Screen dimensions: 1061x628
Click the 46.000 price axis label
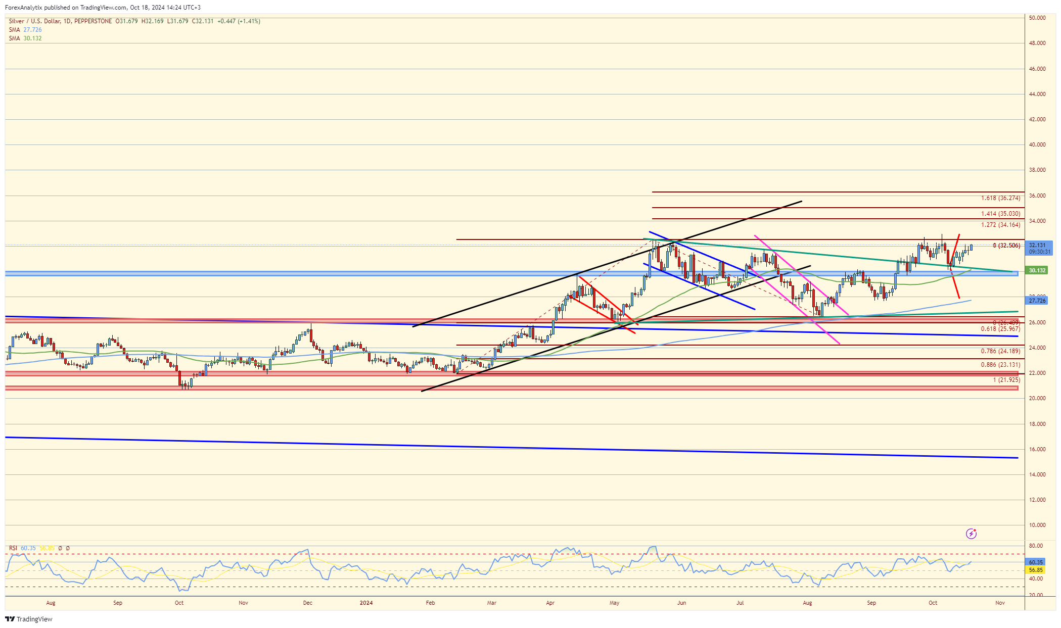click(1037, 69)
